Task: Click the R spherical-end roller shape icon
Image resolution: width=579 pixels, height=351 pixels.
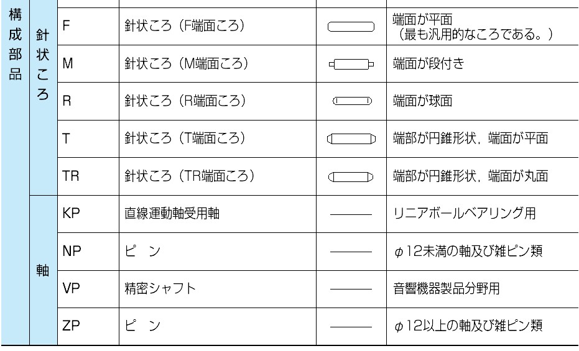Action: 352,101
